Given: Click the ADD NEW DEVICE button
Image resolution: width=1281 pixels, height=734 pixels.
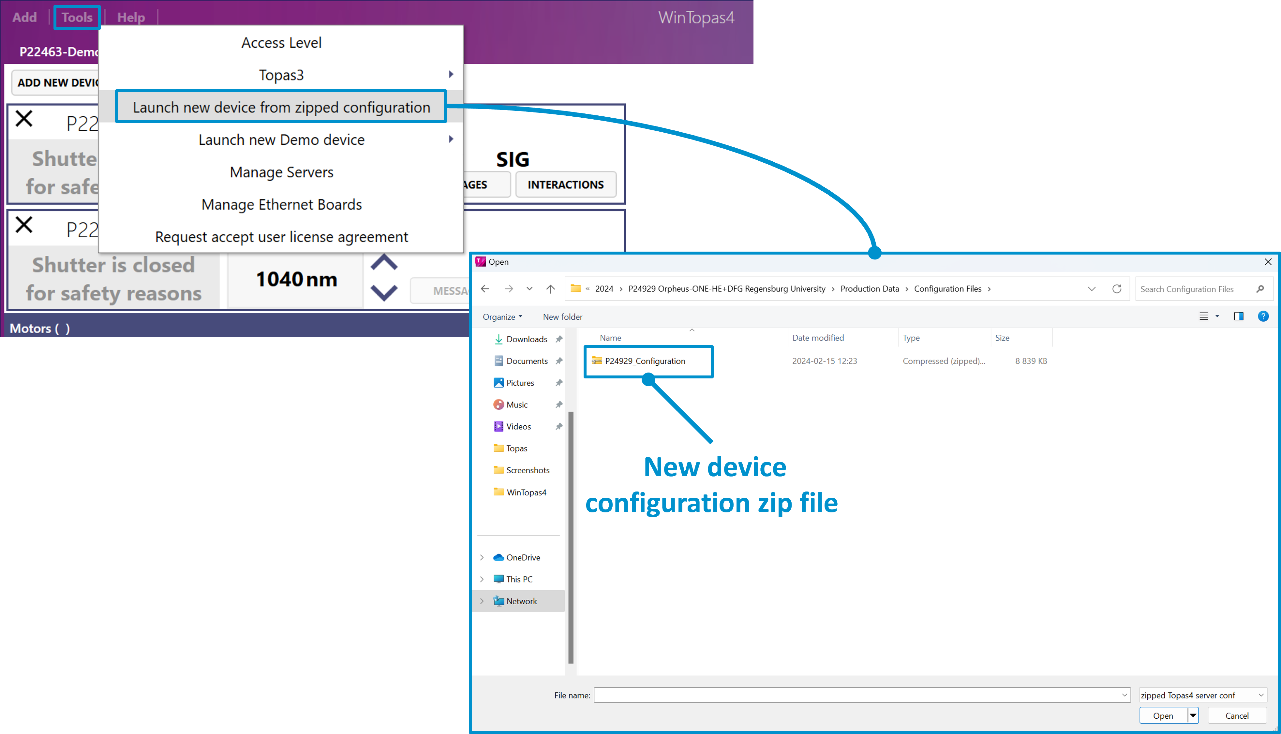Looking at the screenshot, I should pyautogui.click(x=55, y=82).
